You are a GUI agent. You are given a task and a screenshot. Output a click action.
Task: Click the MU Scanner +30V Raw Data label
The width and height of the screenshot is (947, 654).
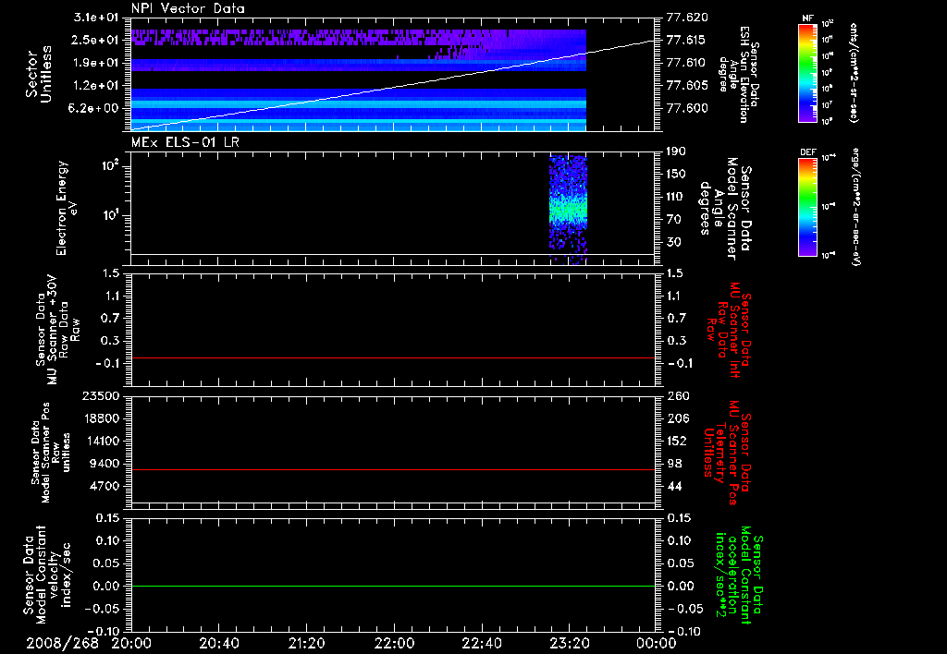point(56,330)
